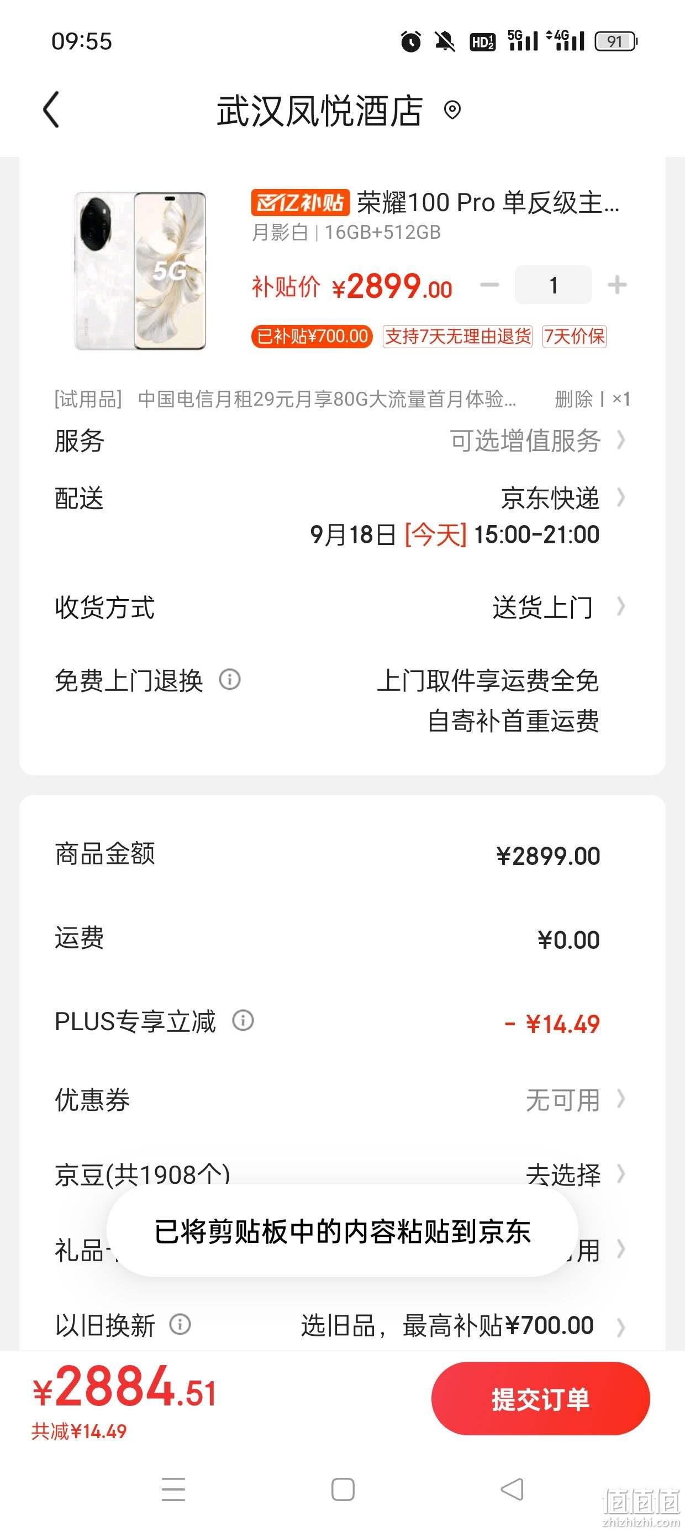Expand 京东快递 delivery options
Screen dimensions: 685x1532
click(x=342, y=516)
